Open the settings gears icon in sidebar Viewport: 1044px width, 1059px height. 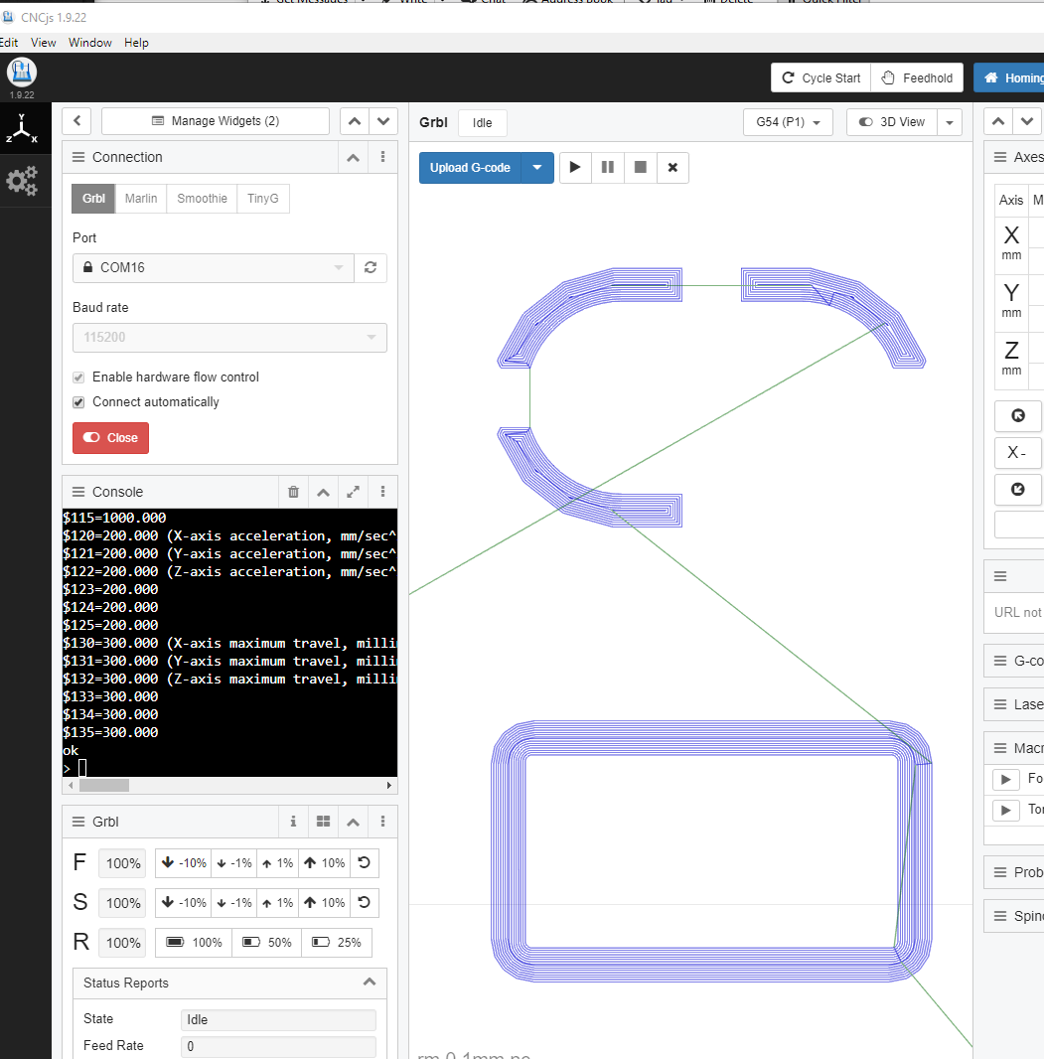click(22, 181)
